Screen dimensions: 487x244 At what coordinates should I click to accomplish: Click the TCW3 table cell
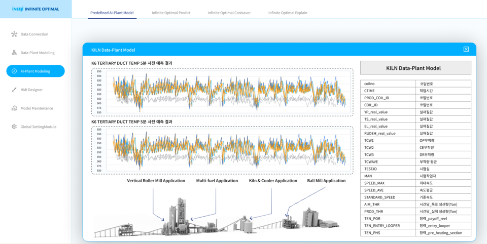pos(388,155)
